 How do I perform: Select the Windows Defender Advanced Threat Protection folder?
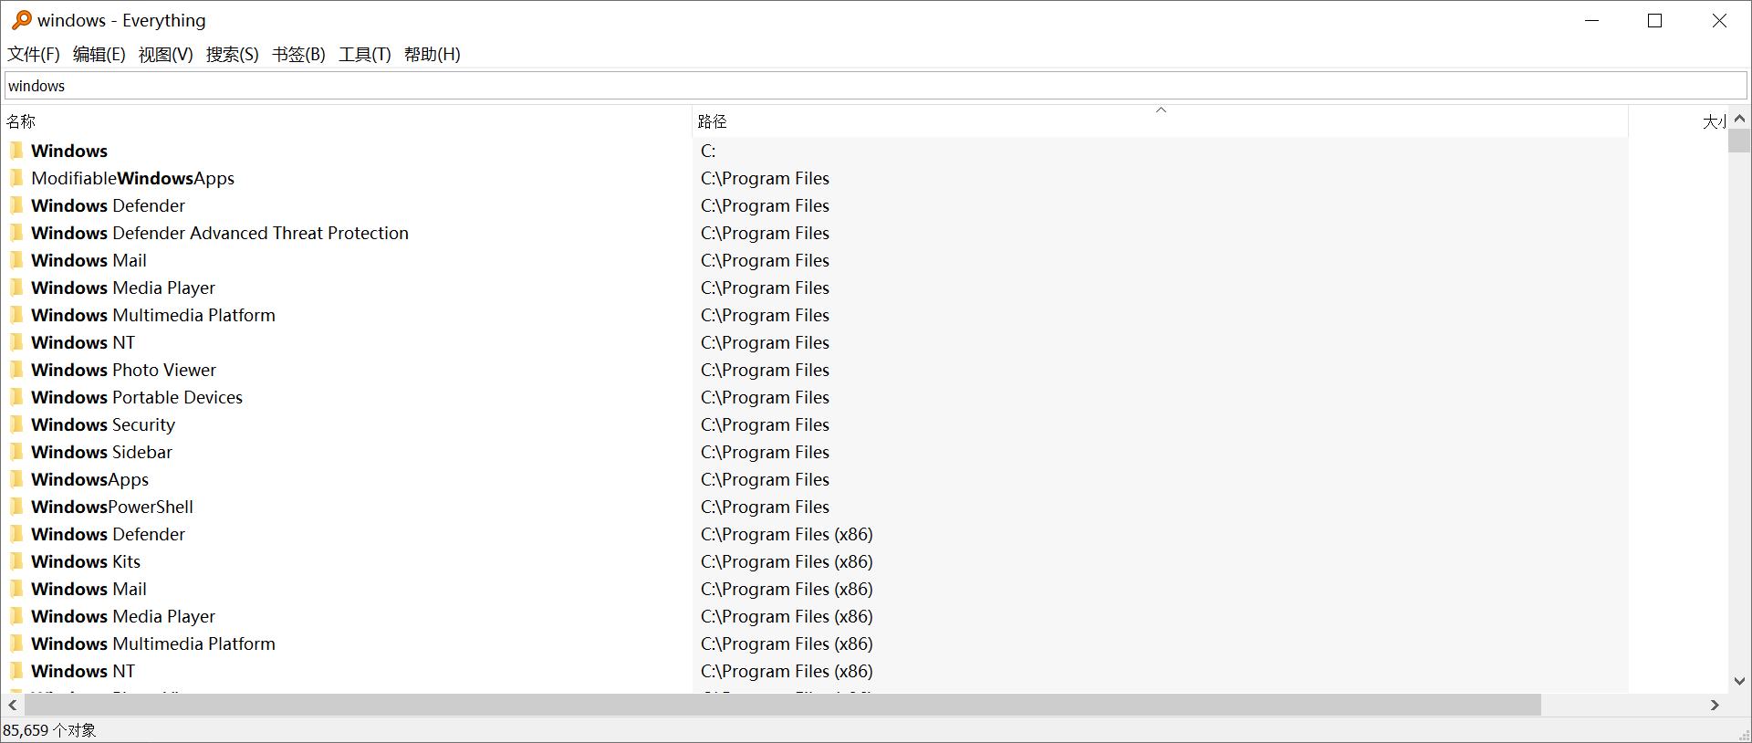[219, 233]
